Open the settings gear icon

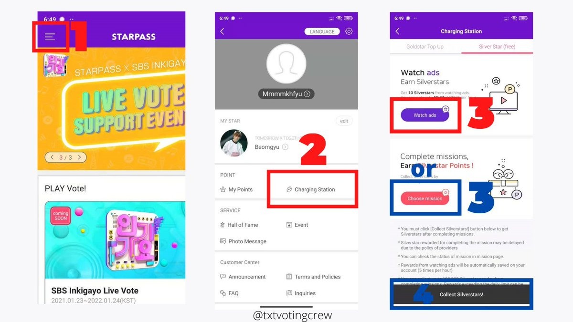349,31
